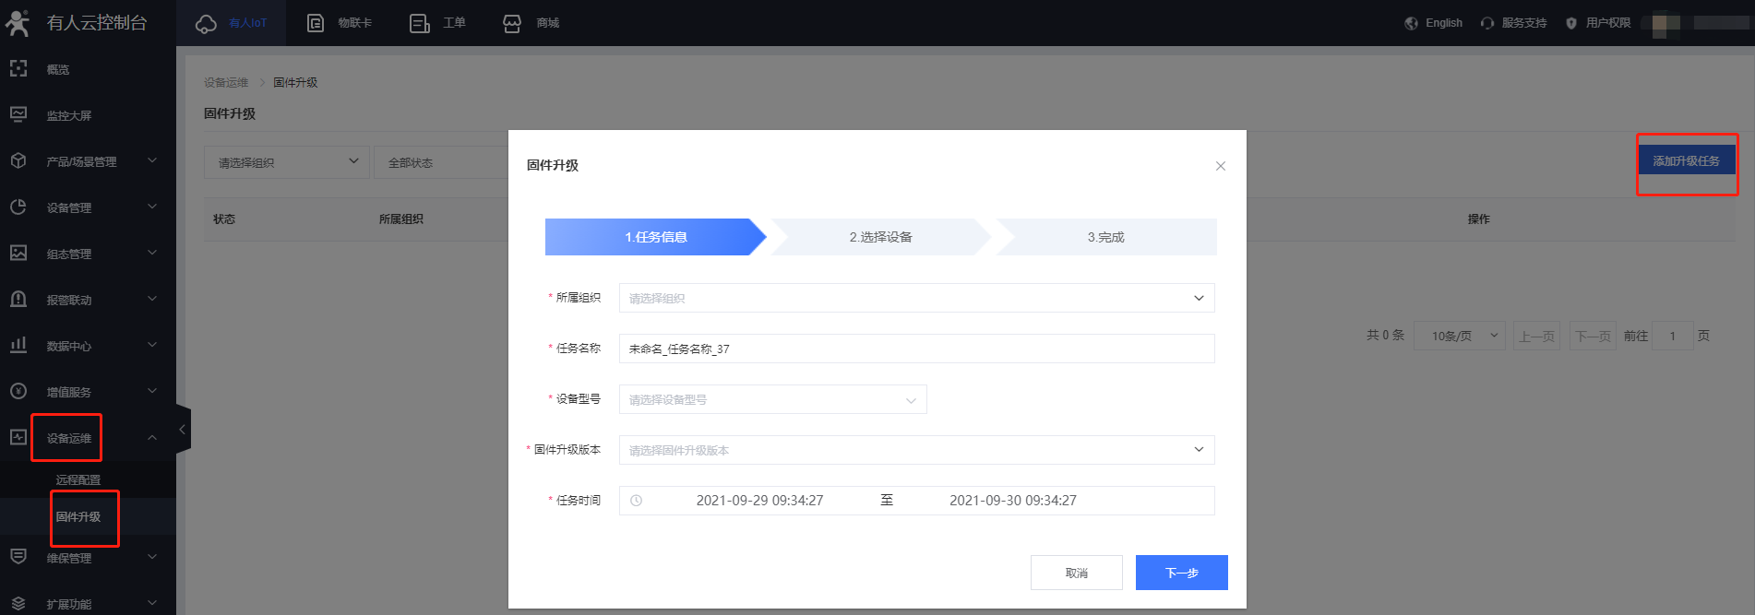Open the 请选择组织 filter dropdown
This screenshot has width=1755, height=615.
point(287,162)
